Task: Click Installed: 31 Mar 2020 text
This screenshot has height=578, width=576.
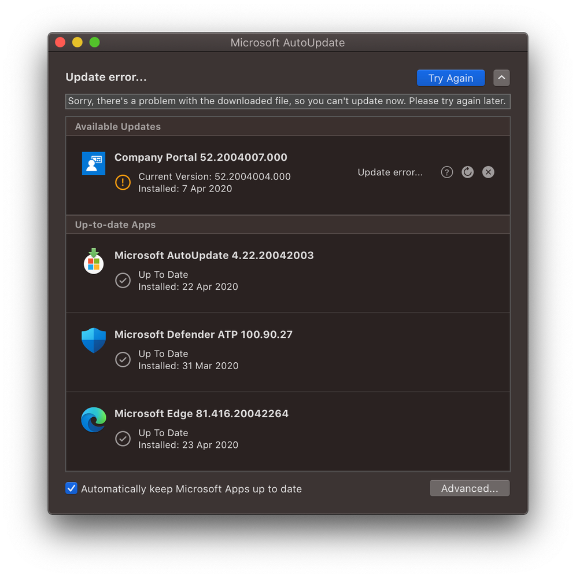Action: [189, 366]
